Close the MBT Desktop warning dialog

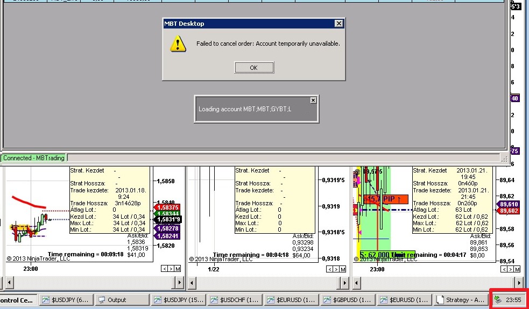338,23
